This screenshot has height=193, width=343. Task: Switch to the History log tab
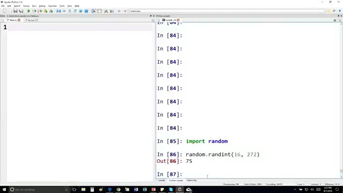click(192, 181)
